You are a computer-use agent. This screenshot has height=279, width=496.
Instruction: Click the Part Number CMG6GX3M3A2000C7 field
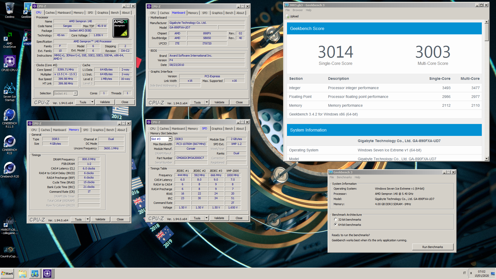(x=191, y=158)
